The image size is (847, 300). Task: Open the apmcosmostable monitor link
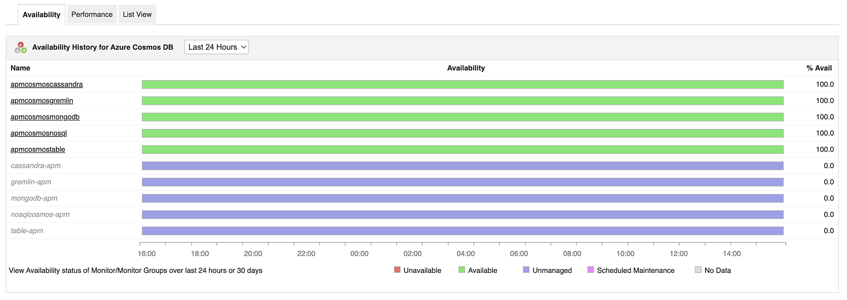38,149
